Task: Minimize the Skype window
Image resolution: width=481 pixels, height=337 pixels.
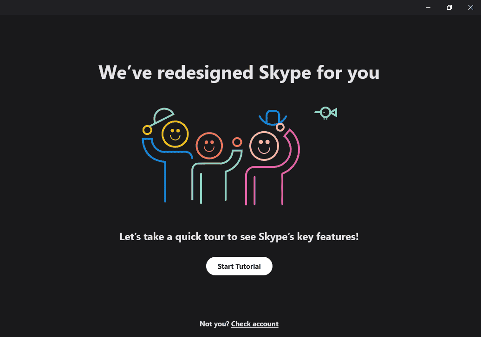Action: 428,7
